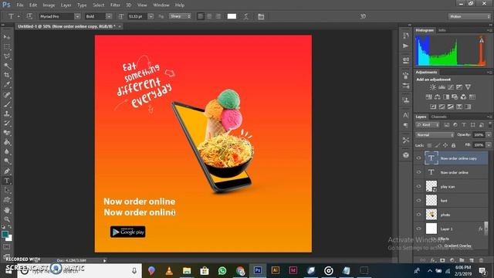Center-align the text
Viewport: 494px width, 278px height.
209,16
